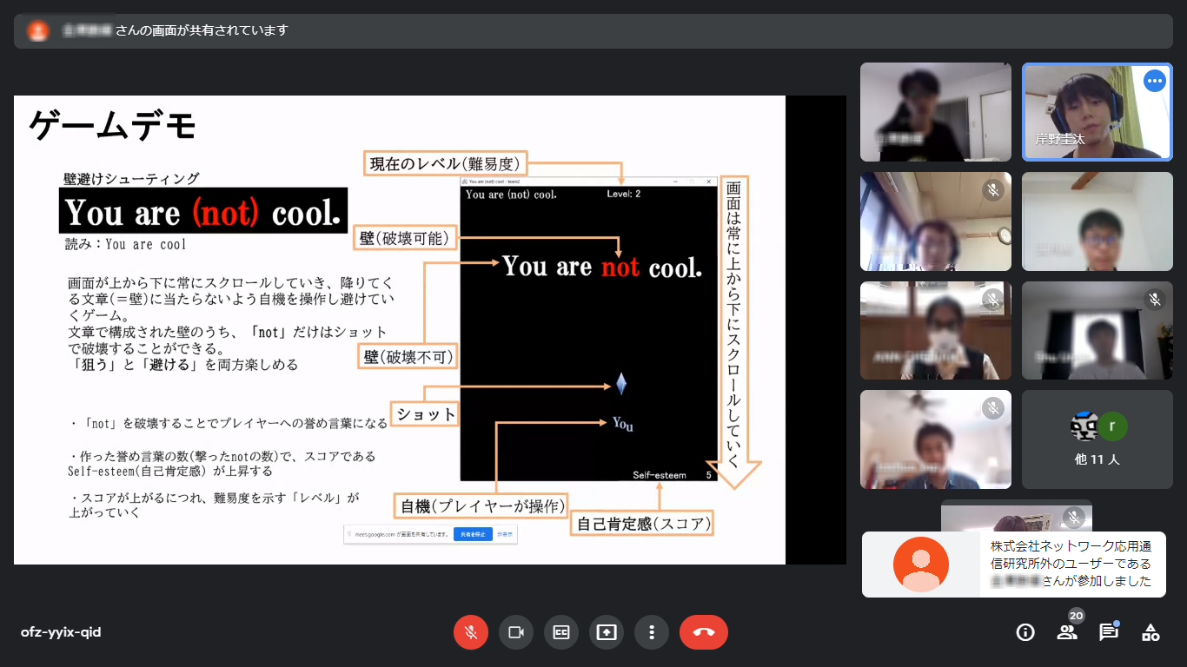Show the participants list with 20 badge
Screen dimensions: 1187x667
click(x=1067, y=632)
